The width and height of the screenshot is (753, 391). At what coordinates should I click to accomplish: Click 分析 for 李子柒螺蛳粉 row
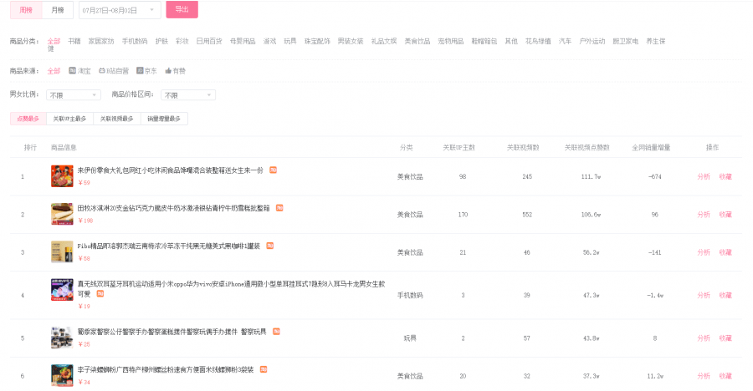(704, 376)
